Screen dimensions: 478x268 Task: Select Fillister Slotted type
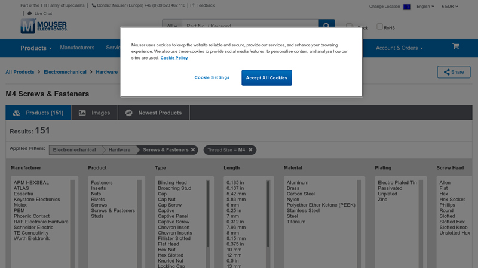tap(174, 239)
